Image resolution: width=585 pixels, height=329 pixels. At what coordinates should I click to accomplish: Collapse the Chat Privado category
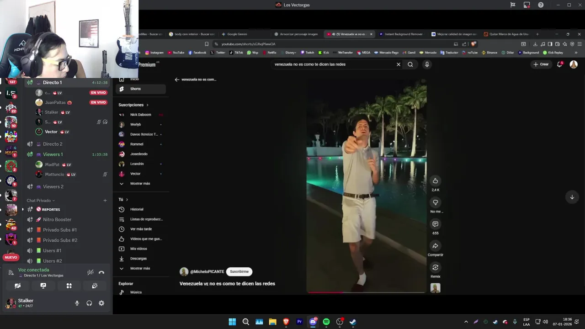[x=41, y=201]
